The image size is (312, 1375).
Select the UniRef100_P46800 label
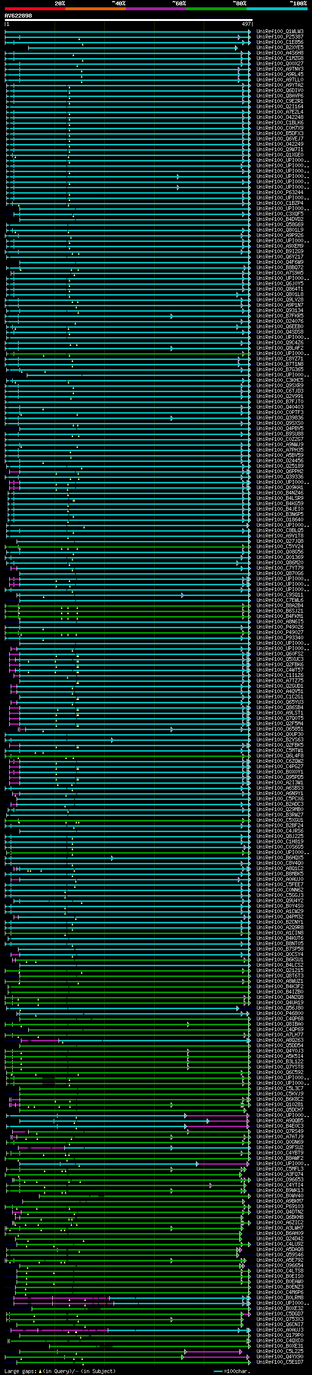pyautogui.click(x=280, y=1013)
